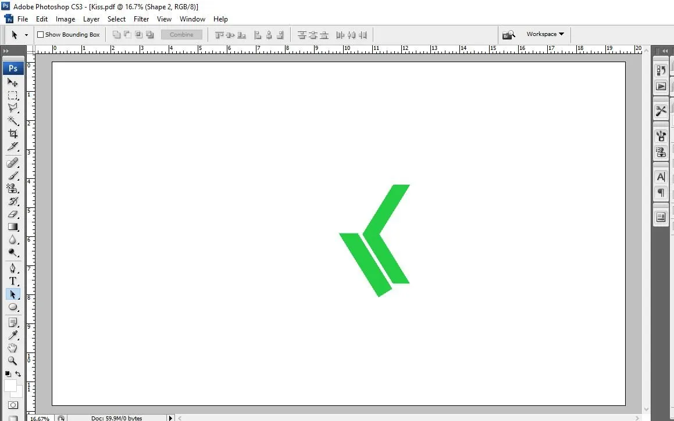The height and width of the screenshot is (421, 674).
Task: Open the foreground color picker
Action: click(x=10, y=386)
